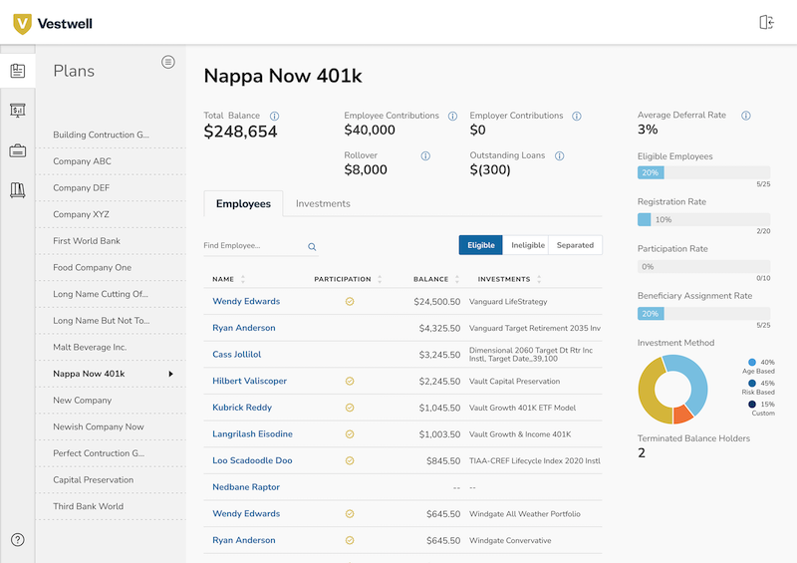This screenshot has height=563, width=797.
Task: Sort by the PARTICIPATION column arrows
Action: pos(380,279)
